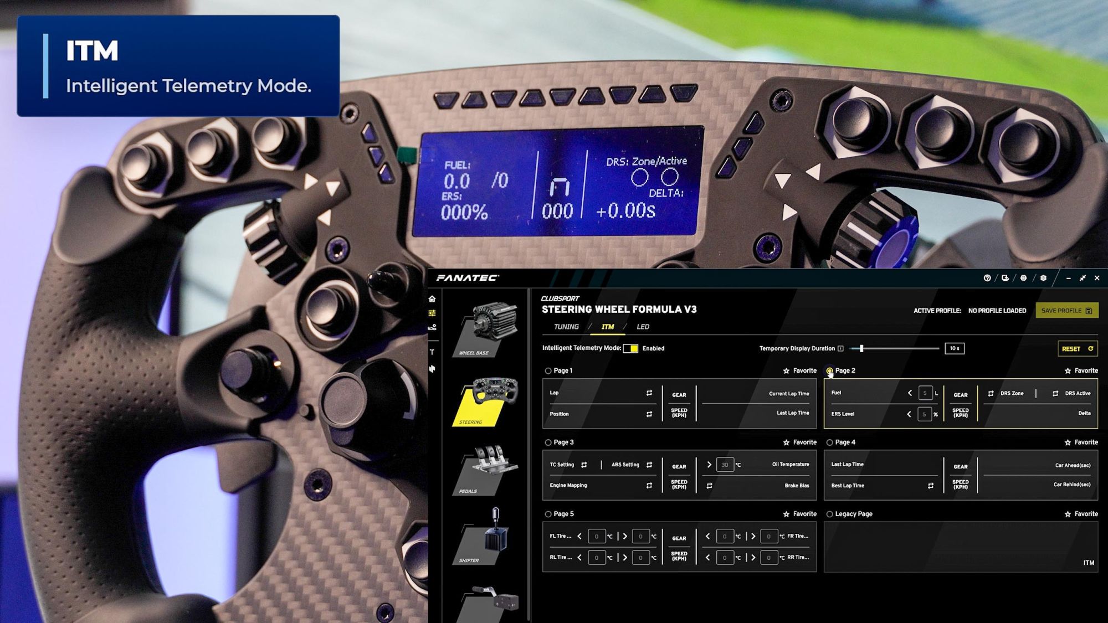Click the info icon beside Temporary Display Duration
This screenshot has height=623, width=1108.
click(840, 348)
